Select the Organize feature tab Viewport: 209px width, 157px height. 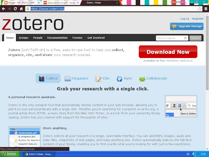tap(76, 78)
